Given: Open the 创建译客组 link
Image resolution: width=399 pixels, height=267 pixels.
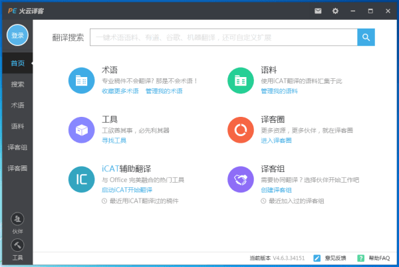Looking at the screenshot, I should click(276, 190).
